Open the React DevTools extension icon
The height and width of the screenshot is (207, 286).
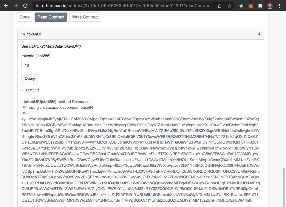pyautogui.click(x=241, y=6)
